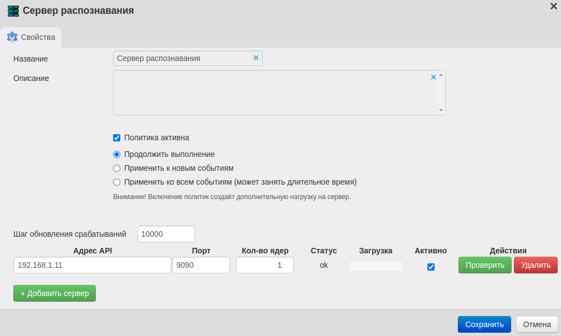Save settings with Сохранить button
Viewport: 561px width, 336px height.
click(x=484, y=324)
